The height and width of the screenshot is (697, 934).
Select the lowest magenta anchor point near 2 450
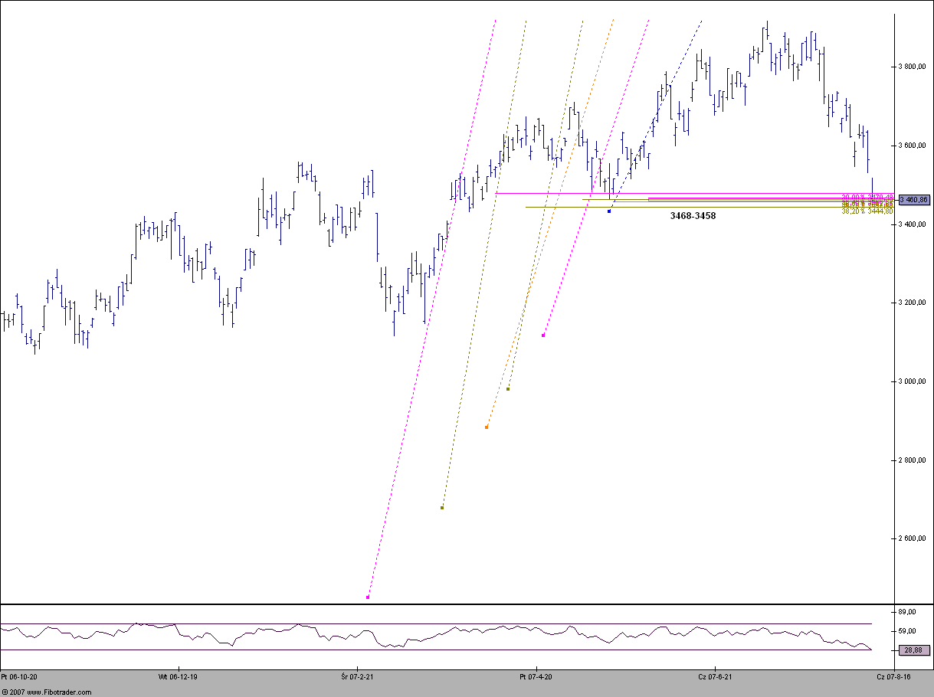[x=368, y=597]
